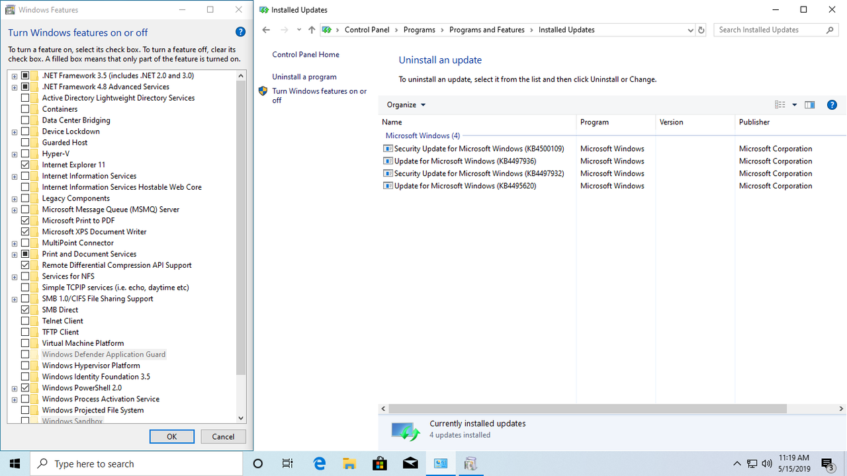Viewport: 847px width, 476px height.
Task: Expand Print and Document Services node
Action: [x=15, y=254]
